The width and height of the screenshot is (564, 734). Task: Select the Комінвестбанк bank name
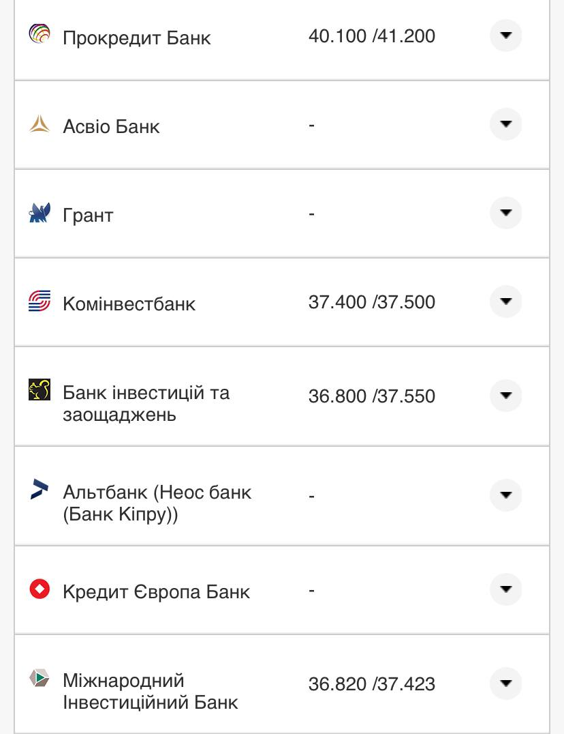point(129,304)
